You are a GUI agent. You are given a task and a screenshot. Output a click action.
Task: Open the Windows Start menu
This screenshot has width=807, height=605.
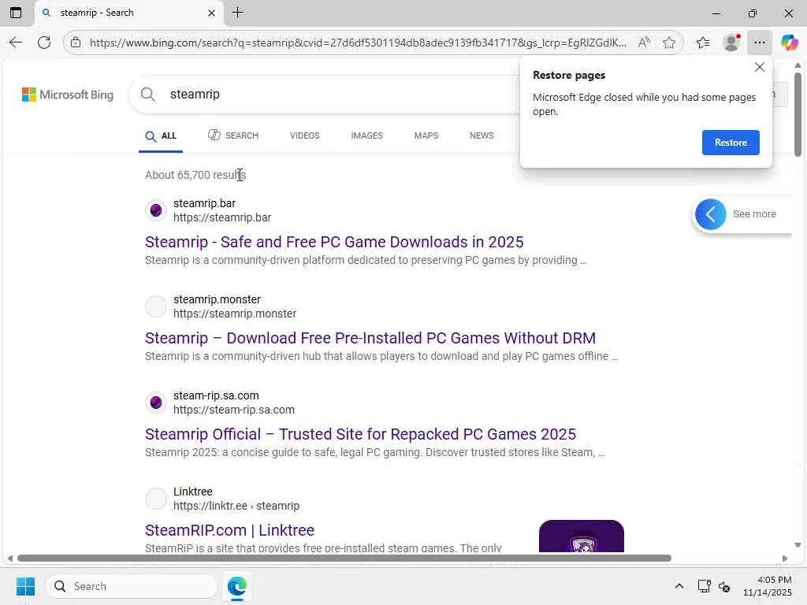(x=25, y=586)
